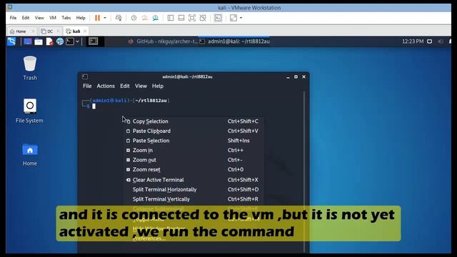The height and width of the screenshot is (257, 457).
Task: Click the Send Ctrl+Alt+Del toolbar icon
Action: pos(119,18)
